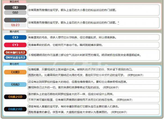Click 阿罗拉的样子 note in the 太阳 row
Screen dimensions: 164x119
135,75
